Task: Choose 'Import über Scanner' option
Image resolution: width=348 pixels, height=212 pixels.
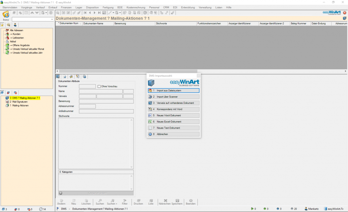Action: coord(173,97)
